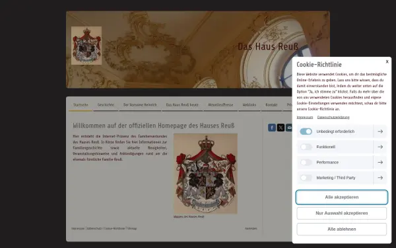Enable the Performance cookies switch
Viewport: 396px width, 248px height.
(x=306, y=162)
